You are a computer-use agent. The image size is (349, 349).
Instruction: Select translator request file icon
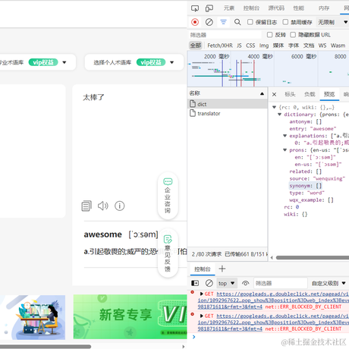(193, 113)
